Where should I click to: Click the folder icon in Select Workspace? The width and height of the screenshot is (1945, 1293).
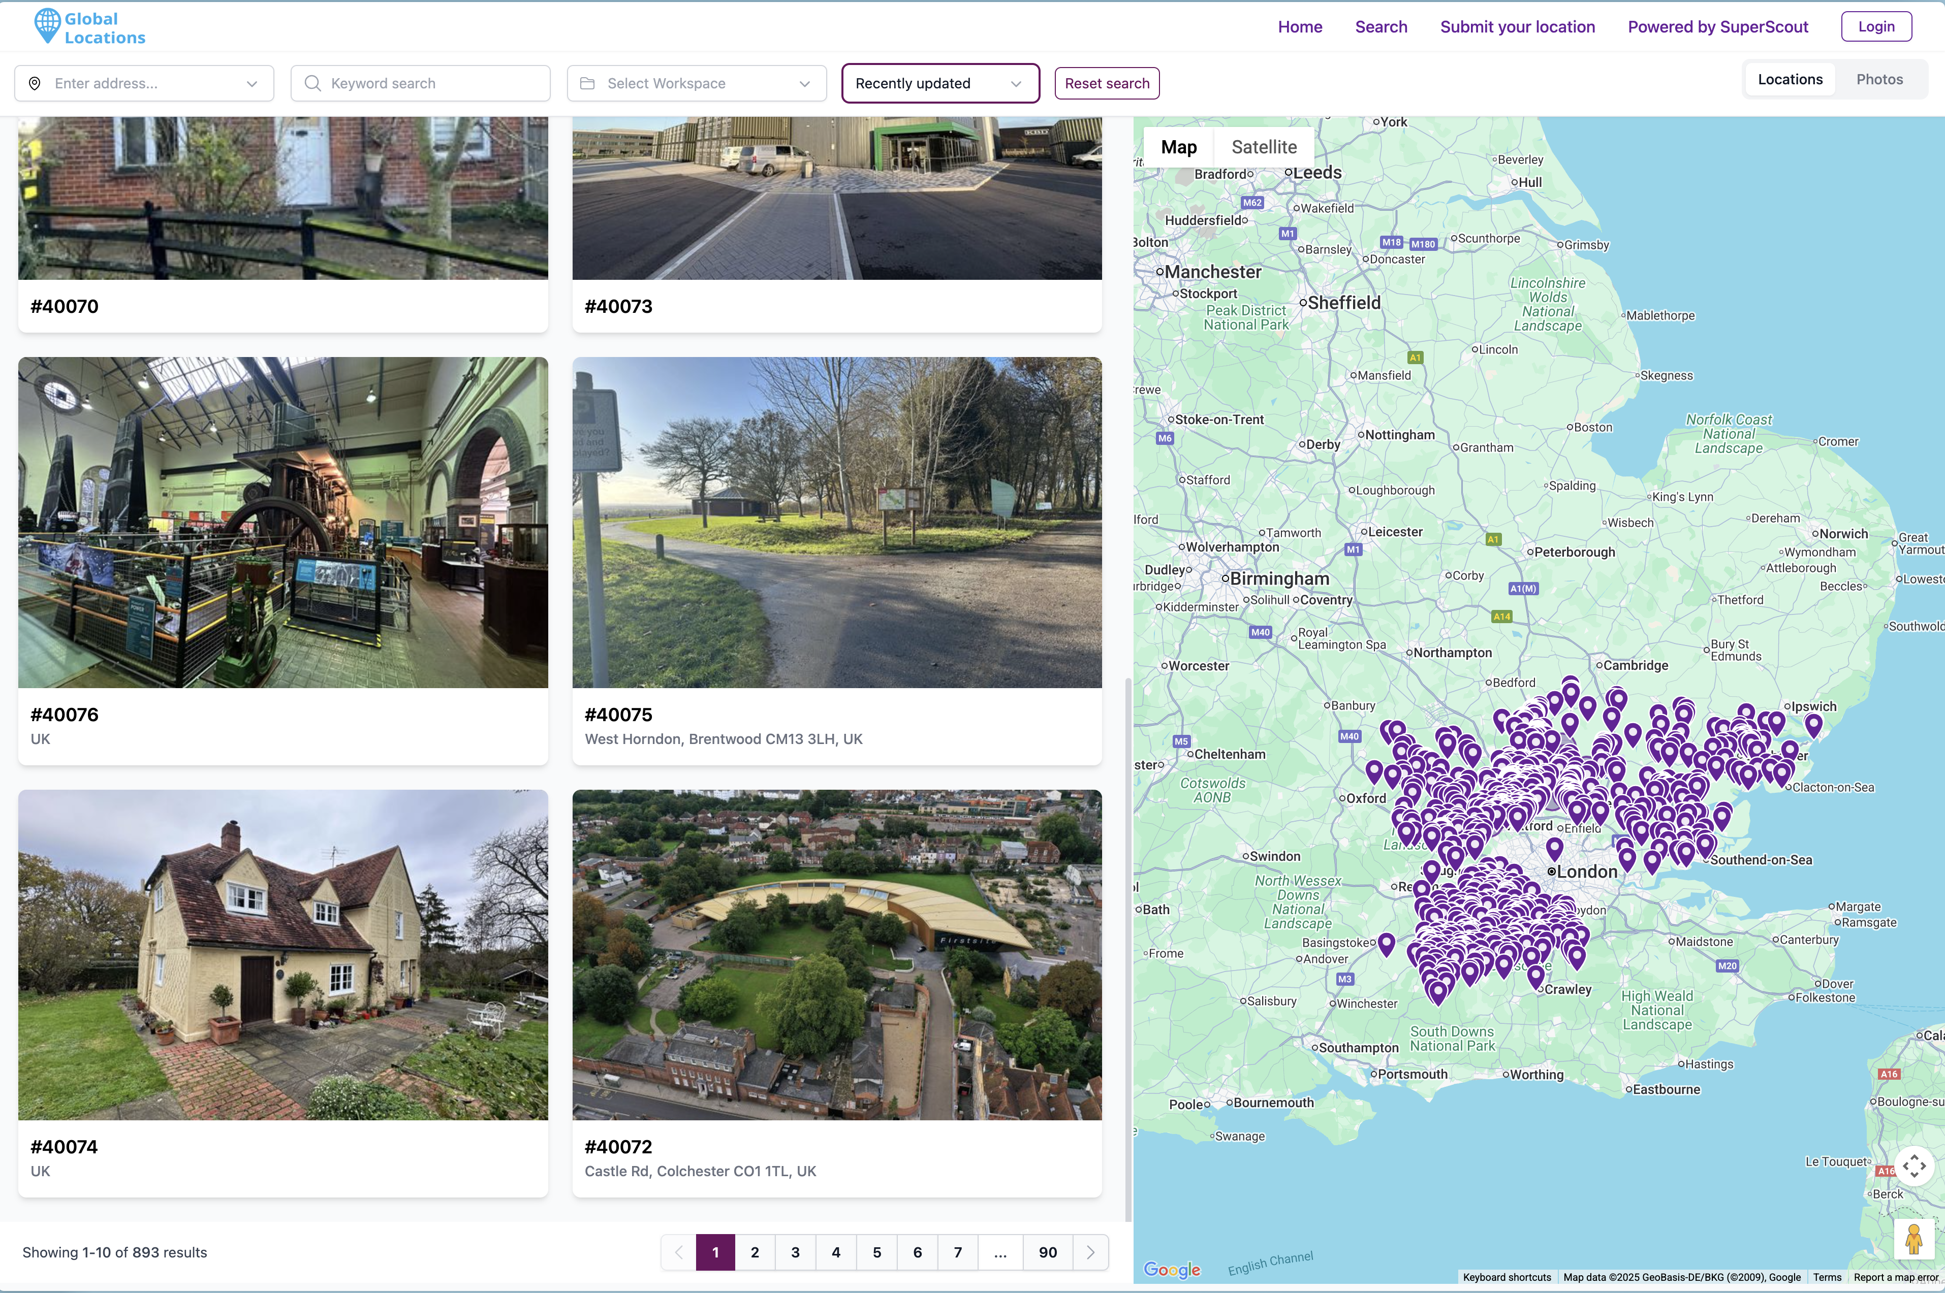(x=587, y=83)
